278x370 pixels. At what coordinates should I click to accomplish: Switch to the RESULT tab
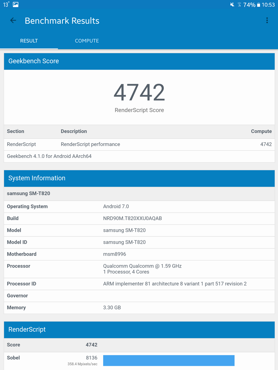coord(29,41)
